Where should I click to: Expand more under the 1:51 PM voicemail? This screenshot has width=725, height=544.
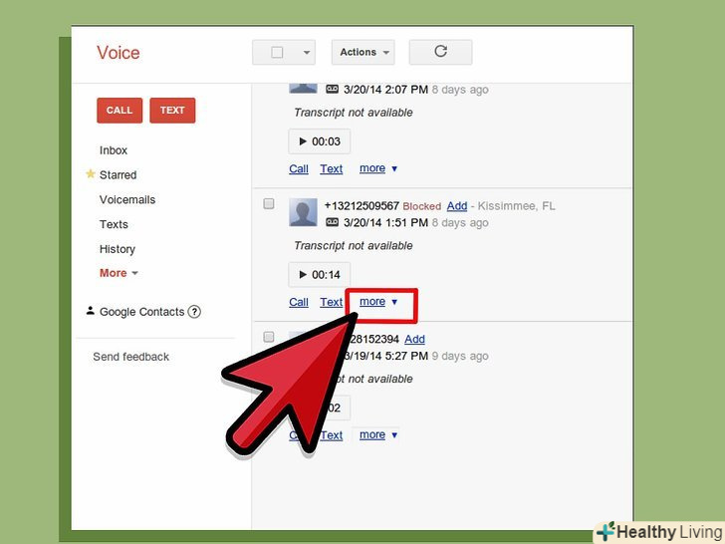[378, 302]
